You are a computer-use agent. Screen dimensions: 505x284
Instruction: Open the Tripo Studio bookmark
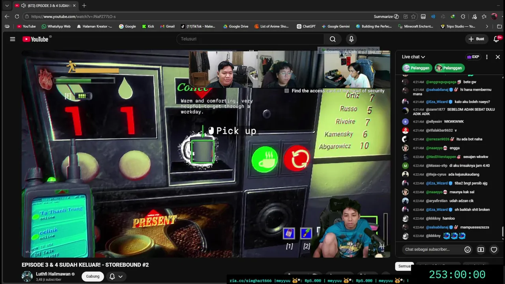[x=458, y=26]
